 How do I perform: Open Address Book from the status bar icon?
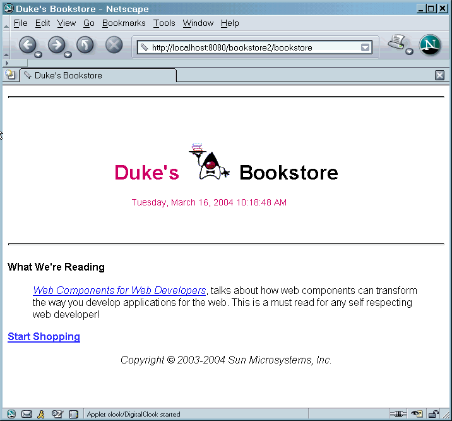[x=73, y=414]
